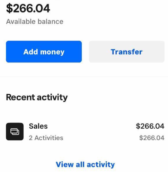Tap the gray $266.04 below the Sales total
Screen dimensions: 168x172
[x=152, y=138]
